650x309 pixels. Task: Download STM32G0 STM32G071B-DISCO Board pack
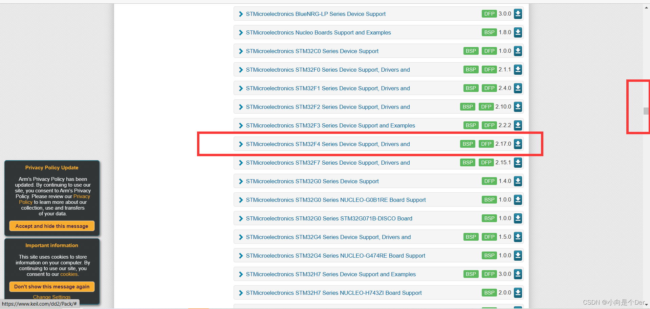[x=518, y=218]
